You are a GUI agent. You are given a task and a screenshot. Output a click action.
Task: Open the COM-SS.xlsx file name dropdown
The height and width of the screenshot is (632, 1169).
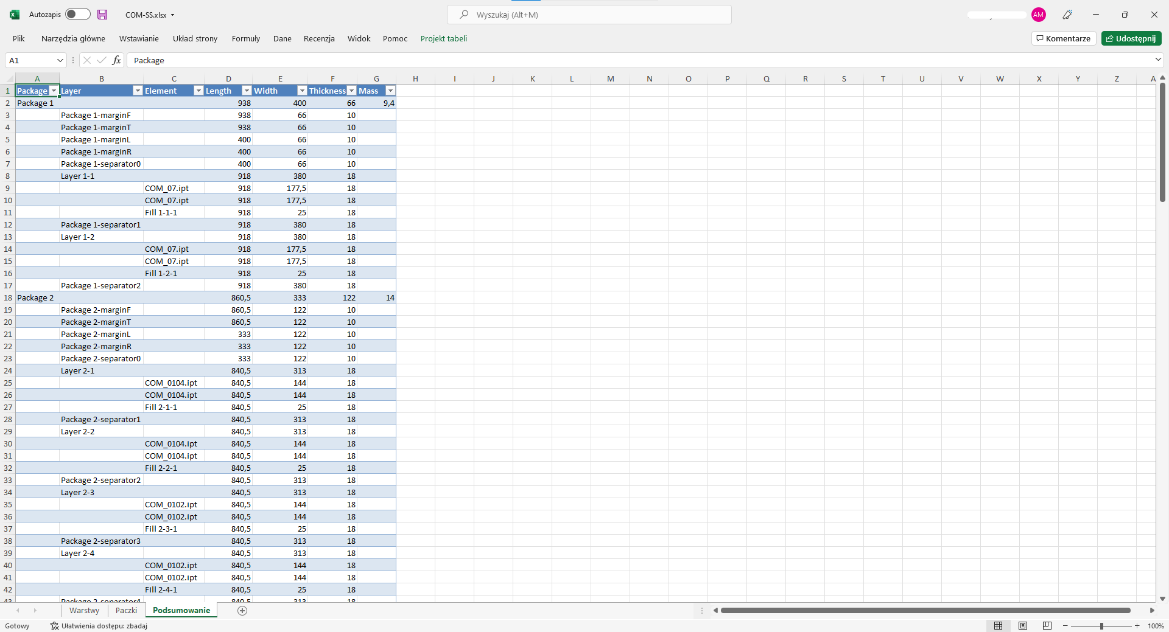click(173, 15)
